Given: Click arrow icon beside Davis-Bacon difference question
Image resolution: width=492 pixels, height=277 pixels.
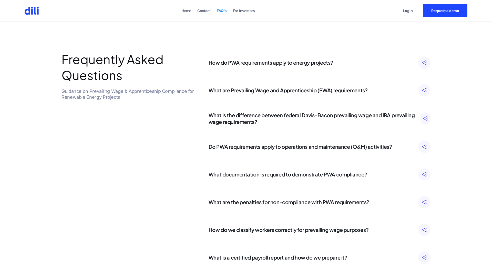Looking at the screenshot, I should coord(425,118).
